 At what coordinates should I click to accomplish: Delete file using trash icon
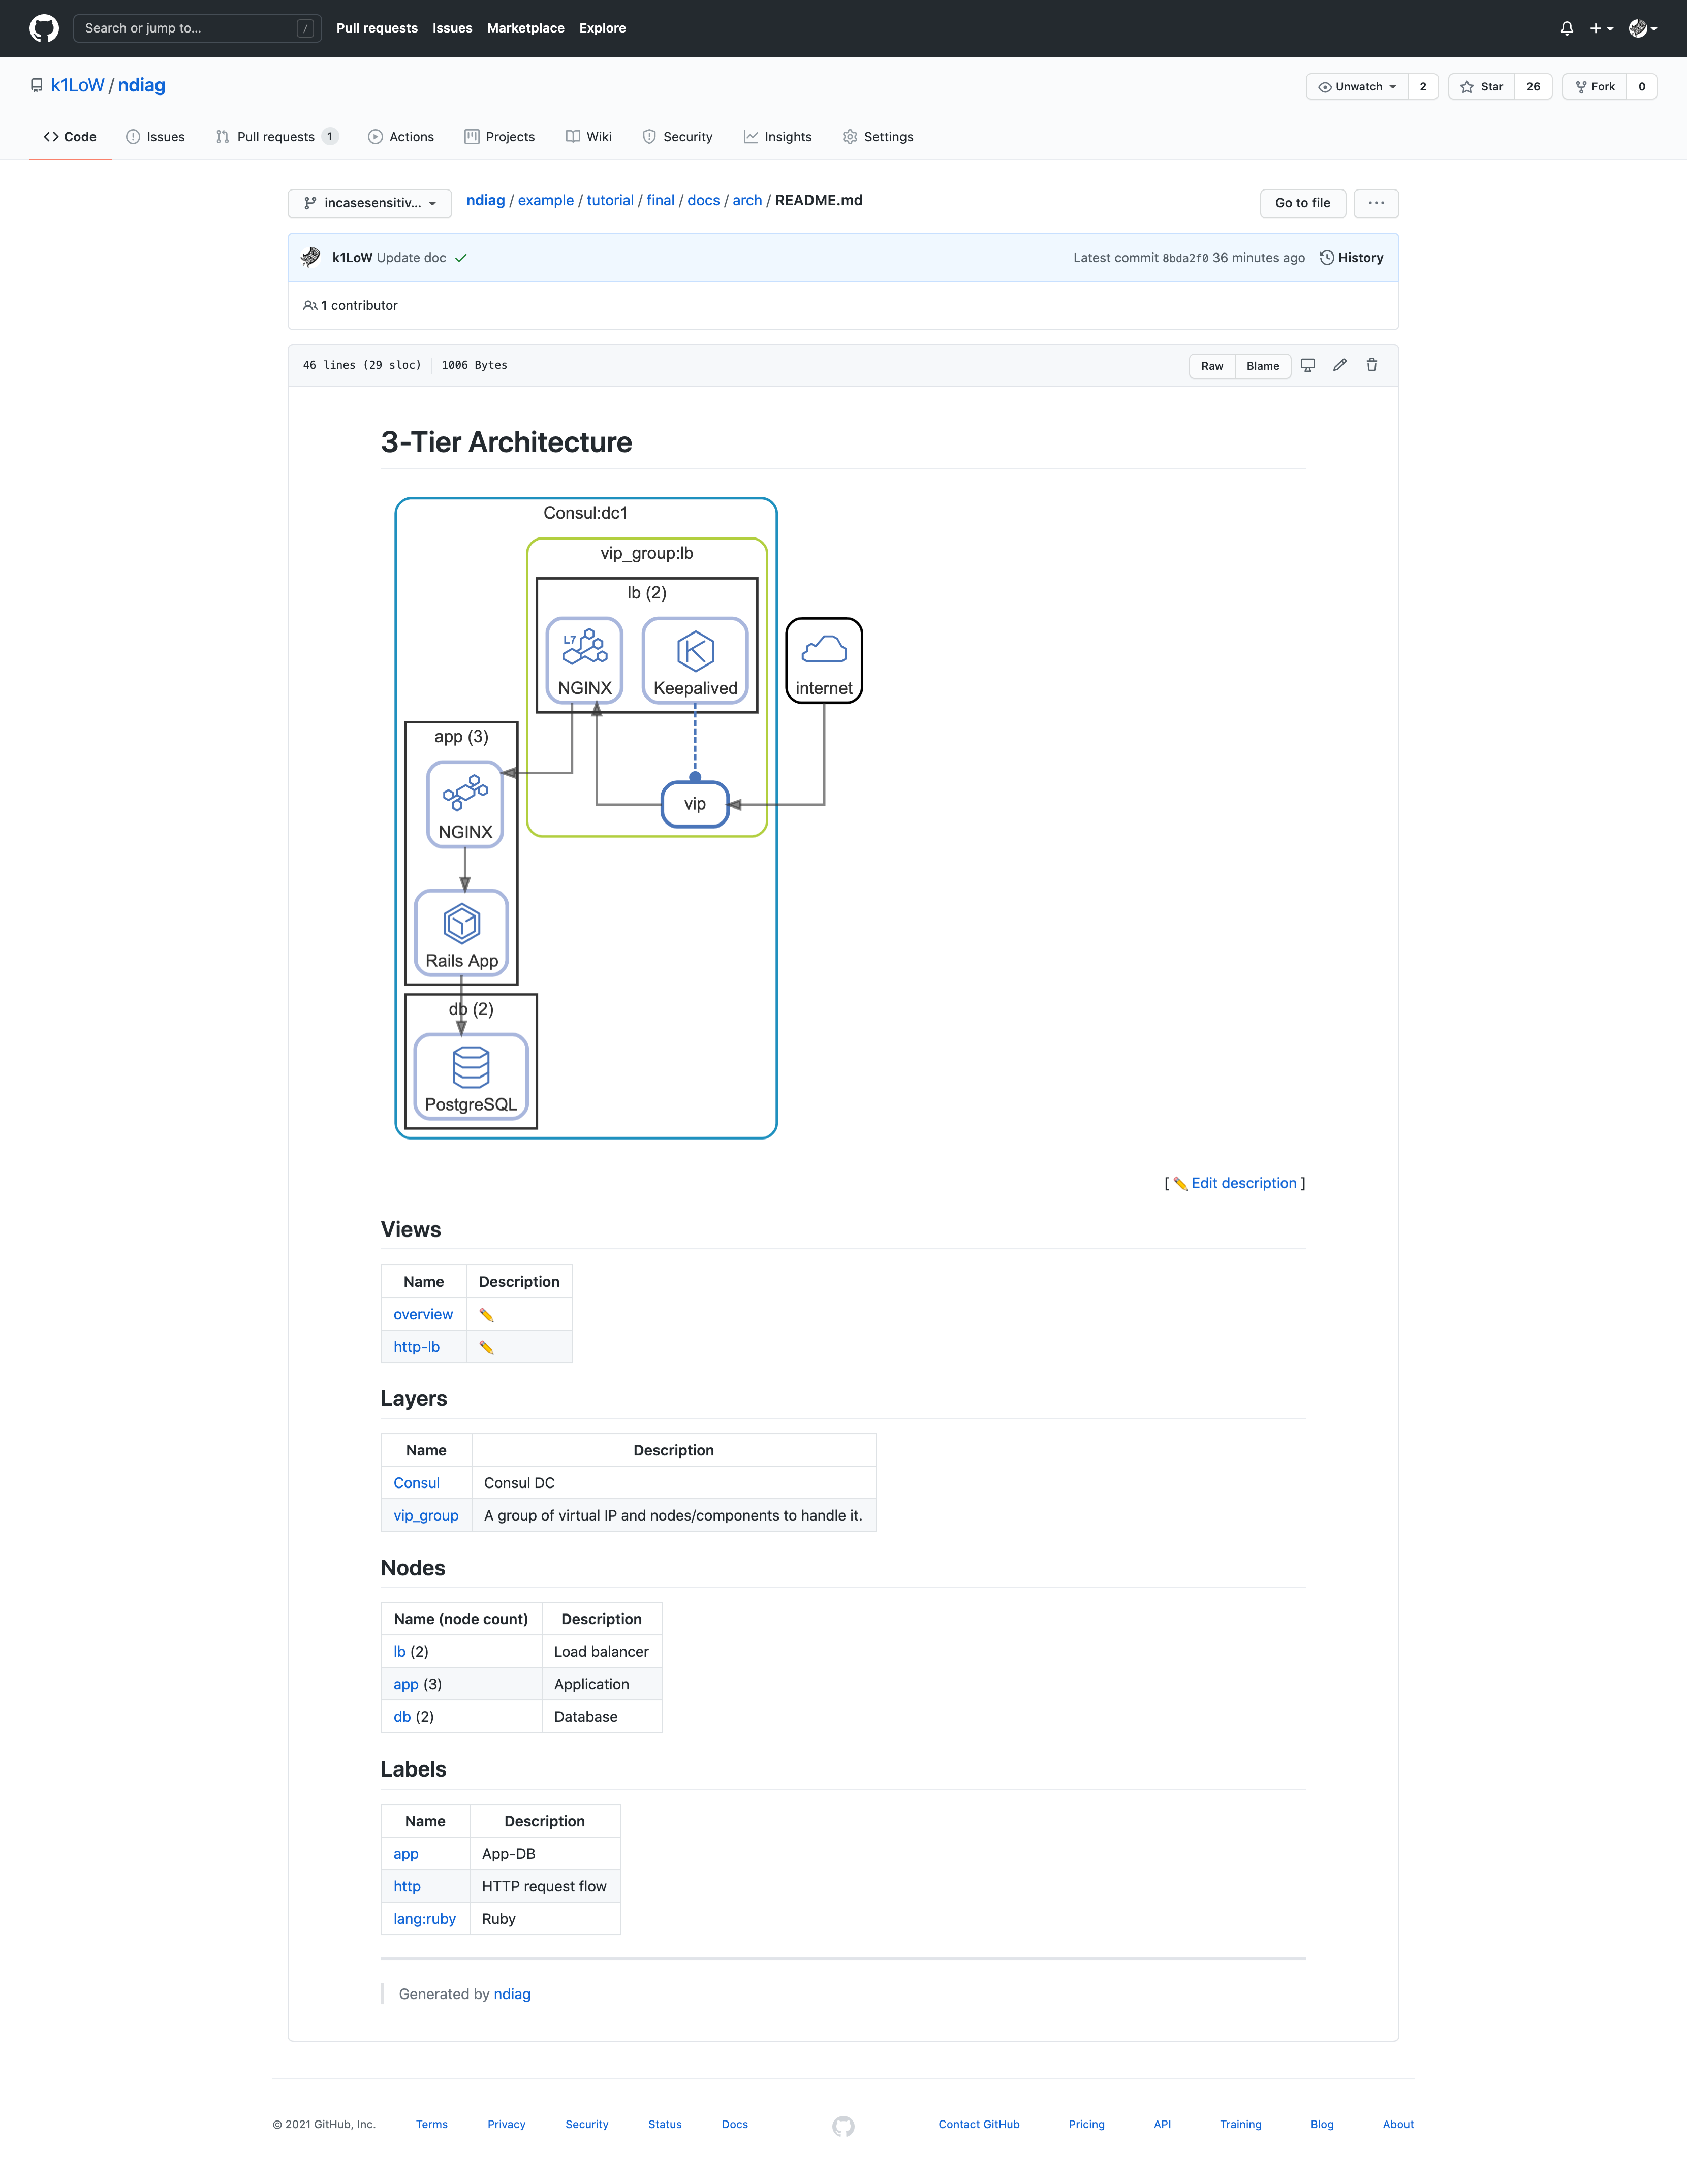[1371, 365]
